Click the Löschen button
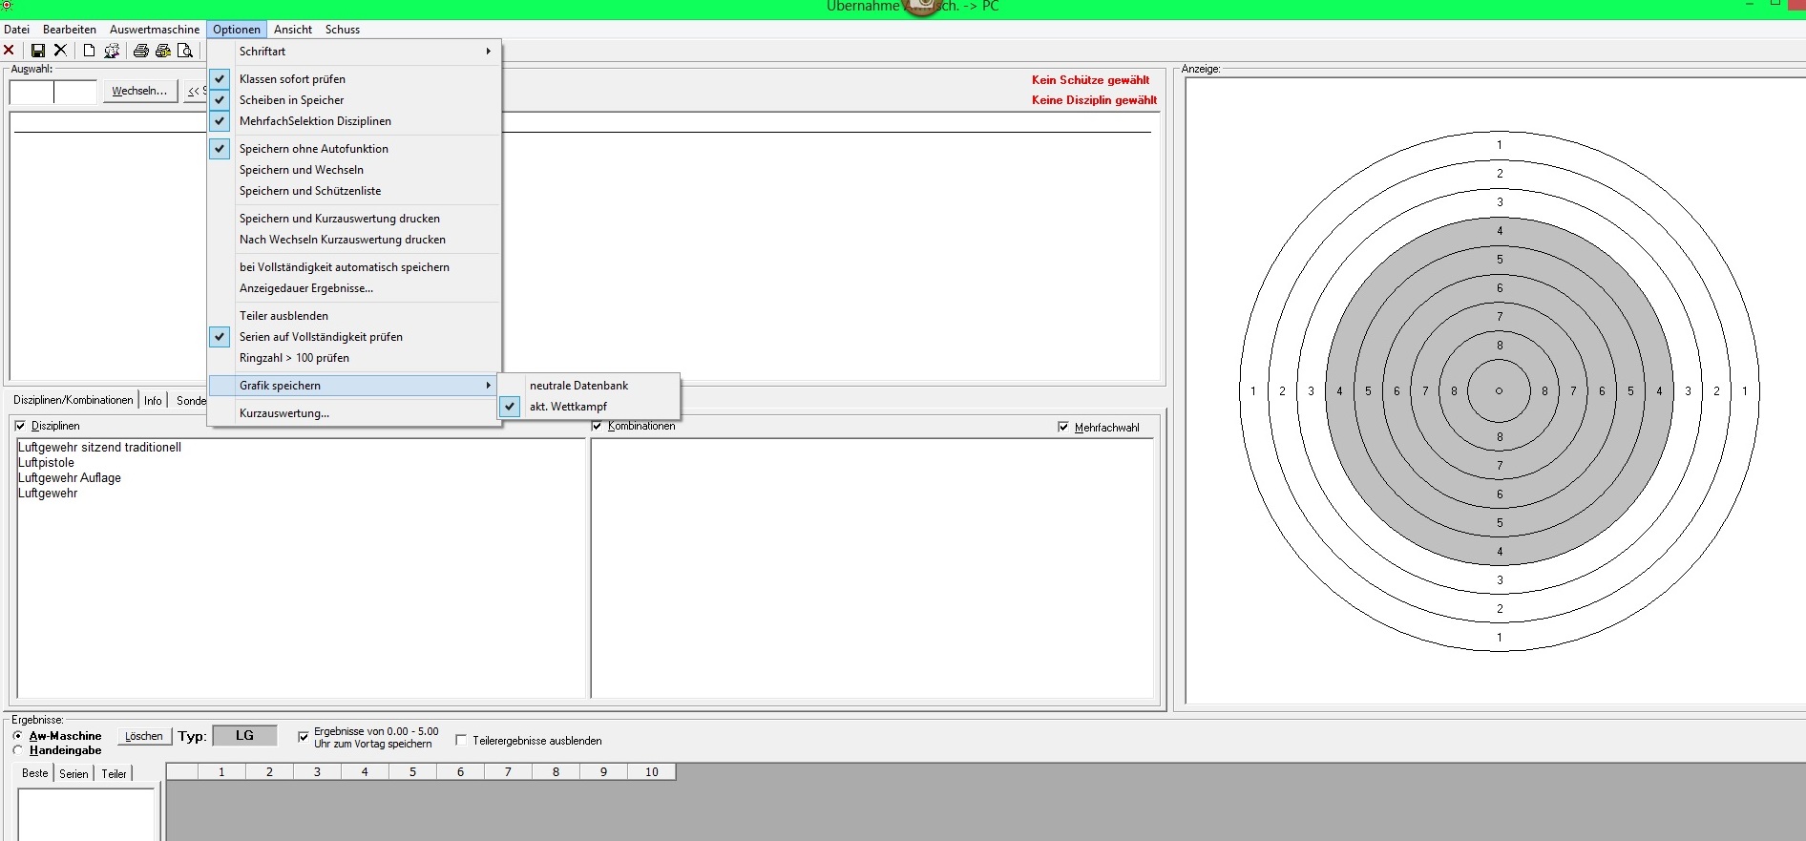 pos(144,736)
